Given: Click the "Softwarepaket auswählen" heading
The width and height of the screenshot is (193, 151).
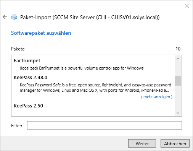Looking at the screenshot, I should 41,33.
